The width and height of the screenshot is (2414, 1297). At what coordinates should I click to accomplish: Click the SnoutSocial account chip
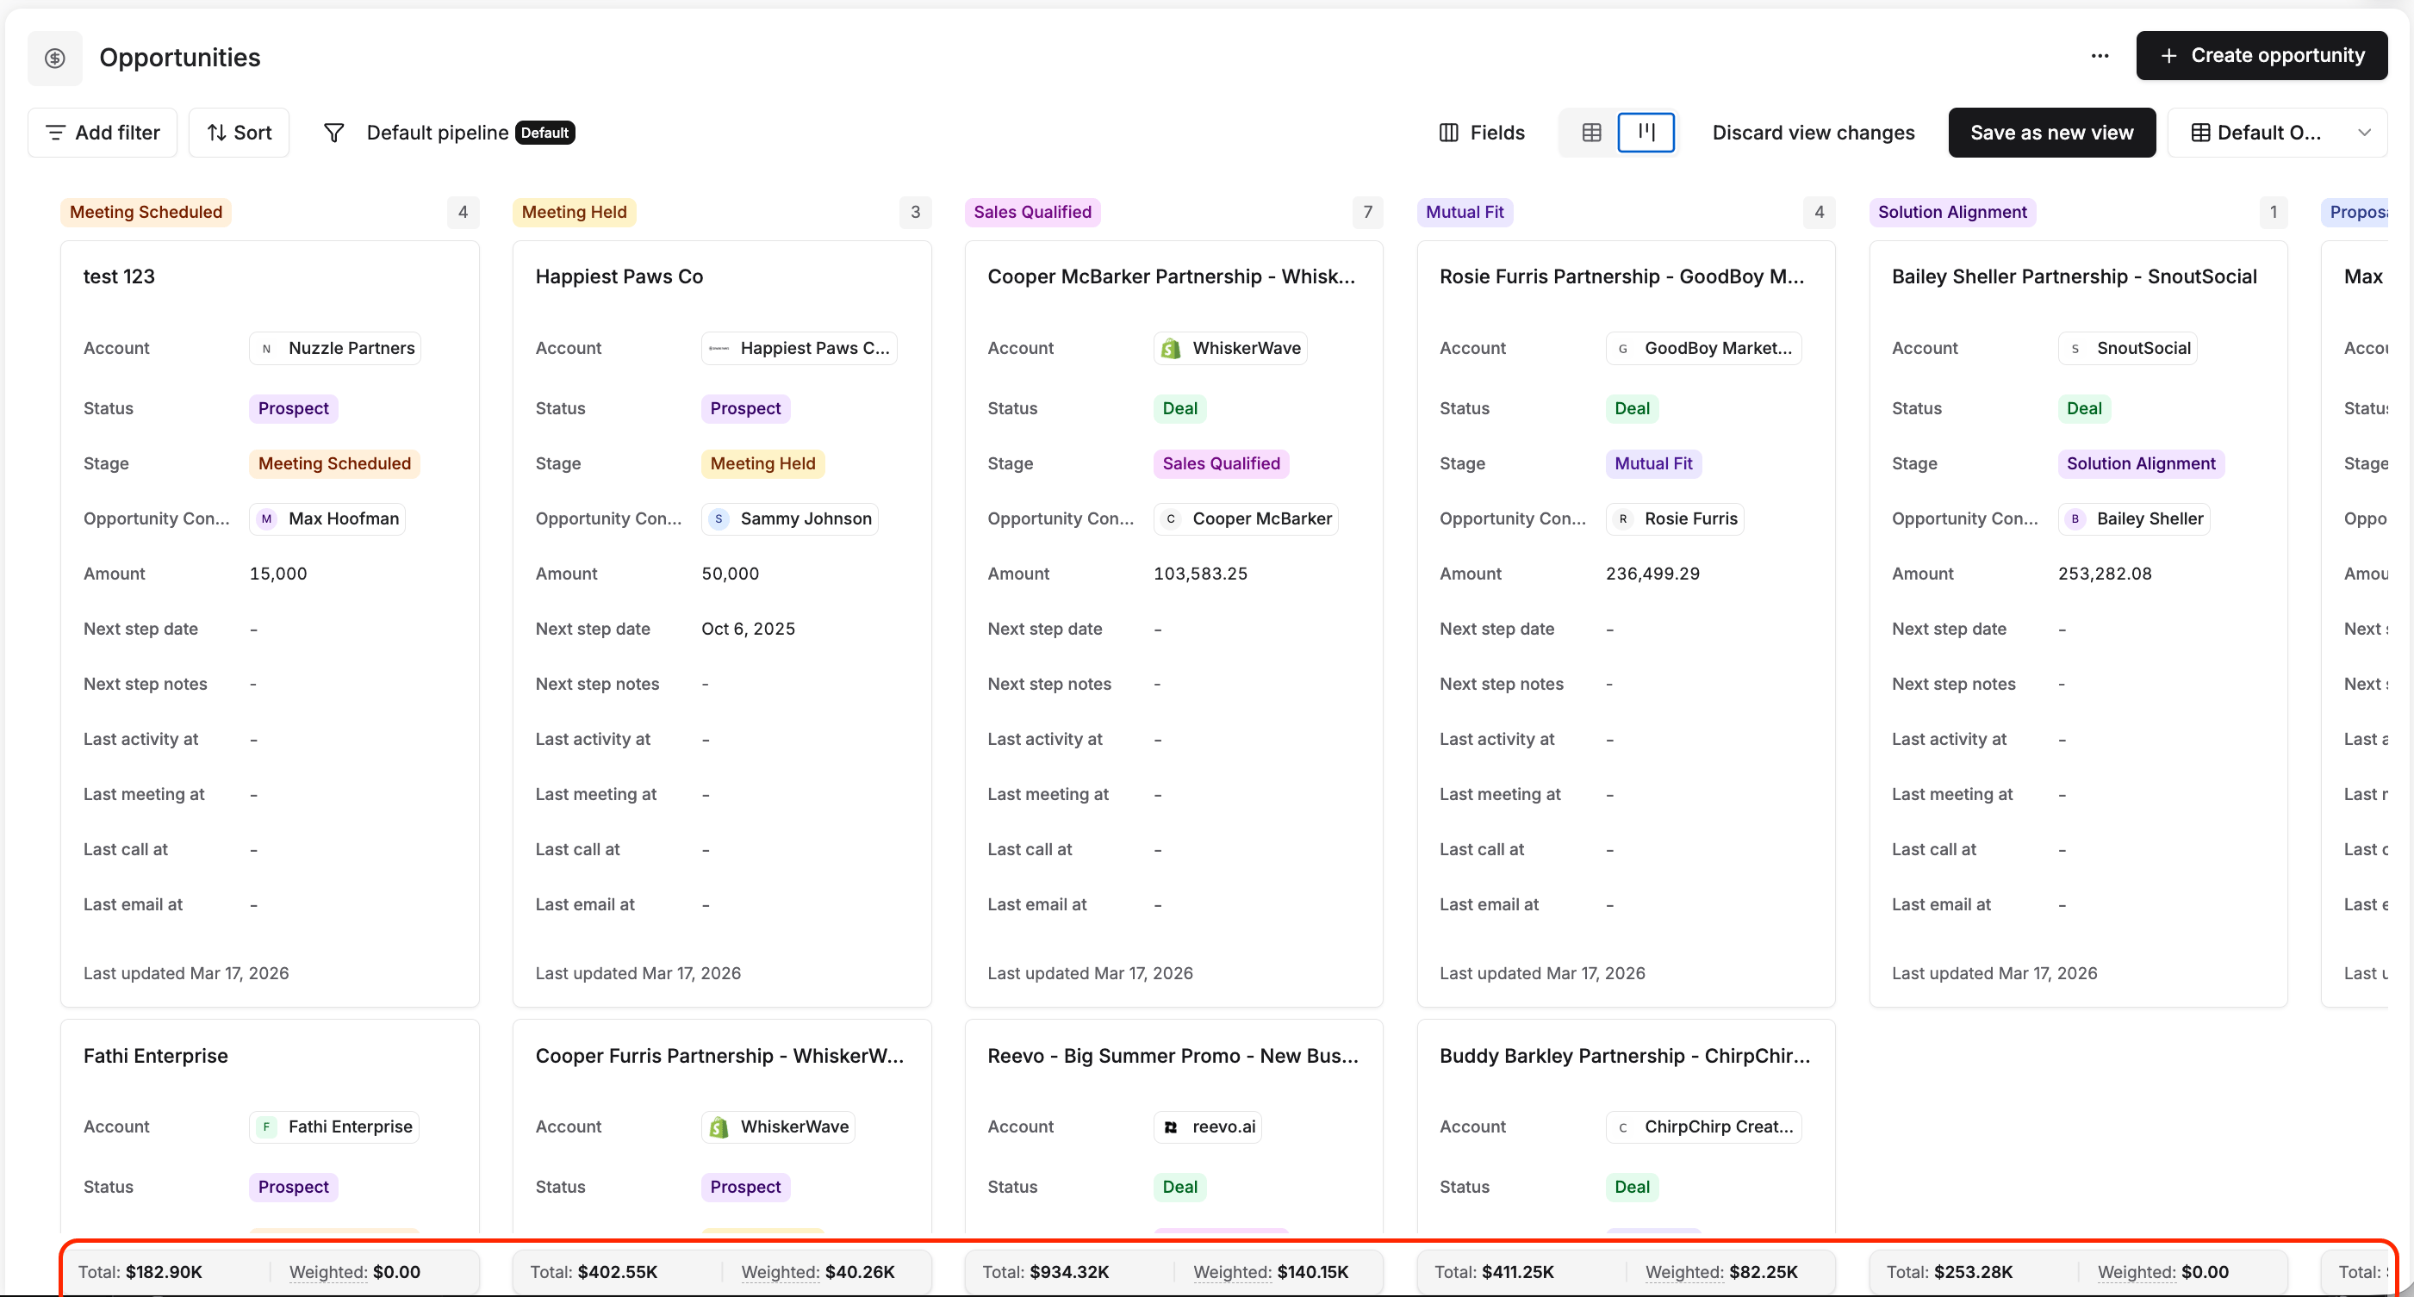2127,347
